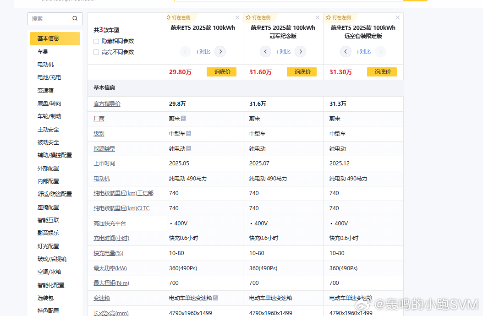The width and height of the screenshot is (483, 316).
Task: Remove the first ET5 100kWh column
Action: tap(237, 17)
